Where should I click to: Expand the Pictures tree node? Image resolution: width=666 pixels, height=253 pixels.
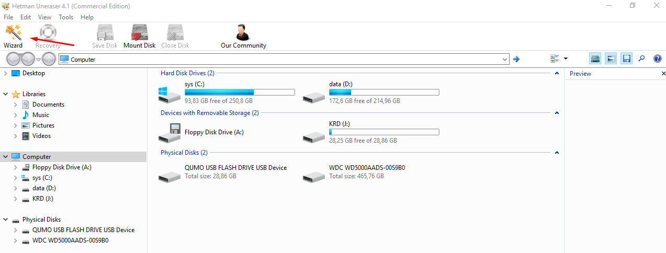click(16, 125)
